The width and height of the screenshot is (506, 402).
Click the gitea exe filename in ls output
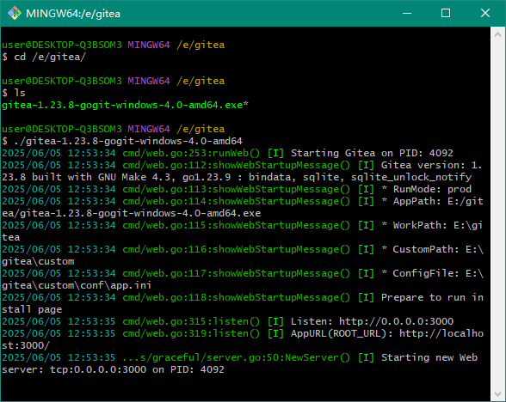125,105
